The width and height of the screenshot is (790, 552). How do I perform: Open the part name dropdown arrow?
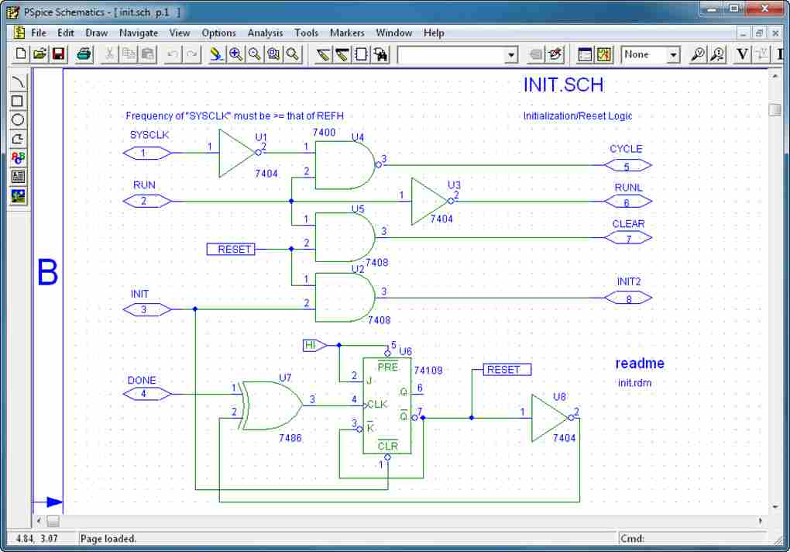pyautogui.click(x=511, y=54)
